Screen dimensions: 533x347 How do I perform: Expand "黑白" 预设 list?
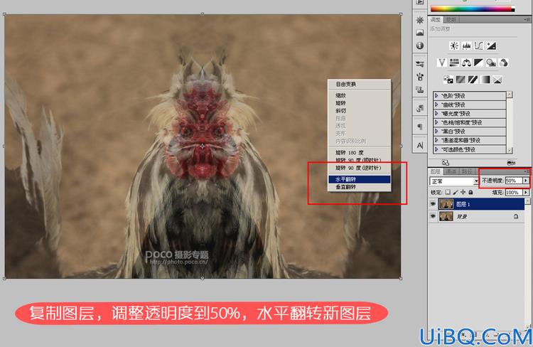coord(436,131)
